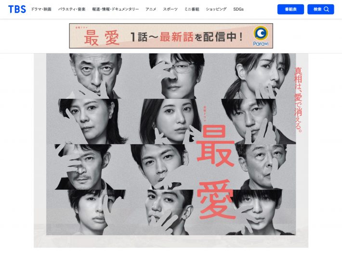Click the 検索 button
The width and height of the screenshot is (342, 255).
pyautogui.click(x=321, y=9)
